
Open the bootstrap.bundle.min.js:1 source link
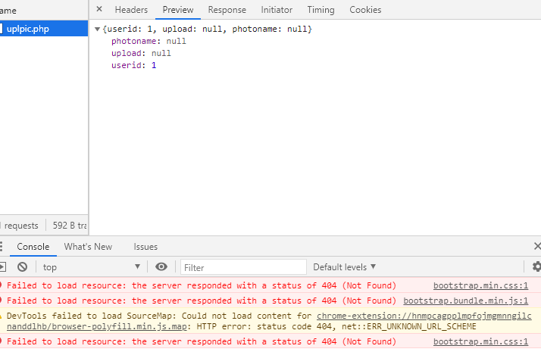[x=465, y=301]
